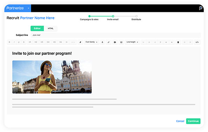This screenshot has height=132, width=208.
Task: Apply H5 heading style
Action: [54, 42]
